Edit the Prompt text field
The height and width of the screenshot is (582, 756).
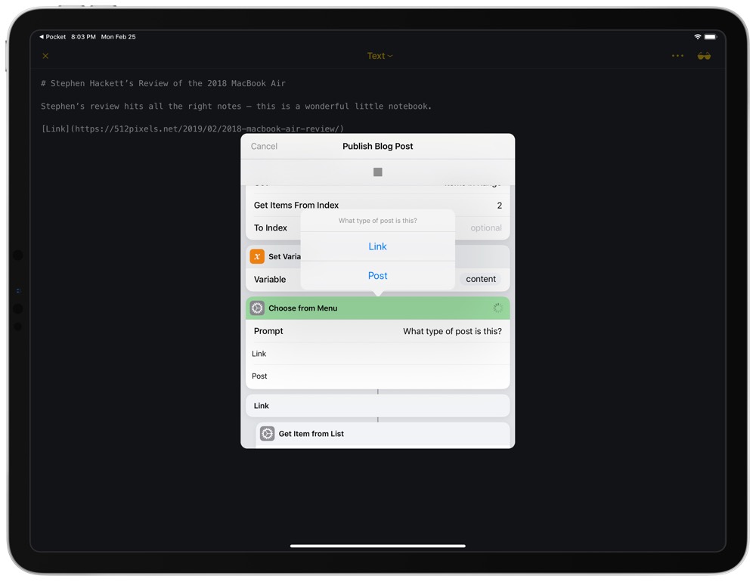451,331
